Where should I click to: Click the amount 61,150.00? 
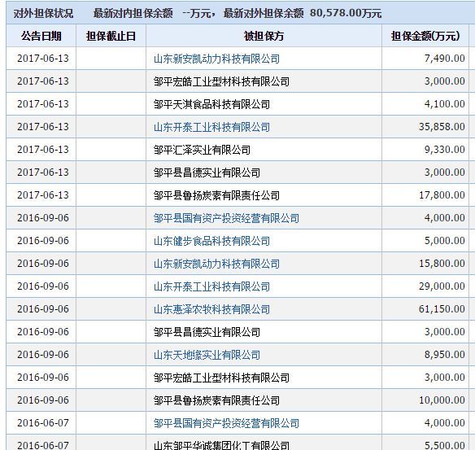[442, 308]
